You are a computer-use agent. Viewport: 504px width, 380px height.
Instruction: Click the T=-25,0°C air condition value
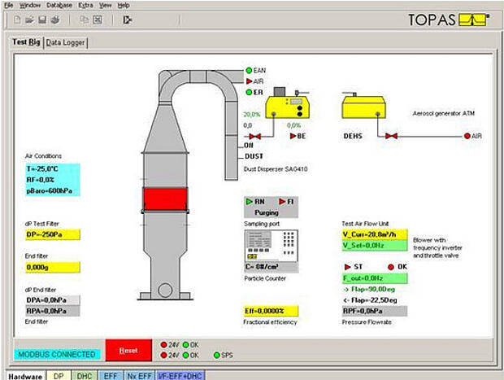point(42,169)
